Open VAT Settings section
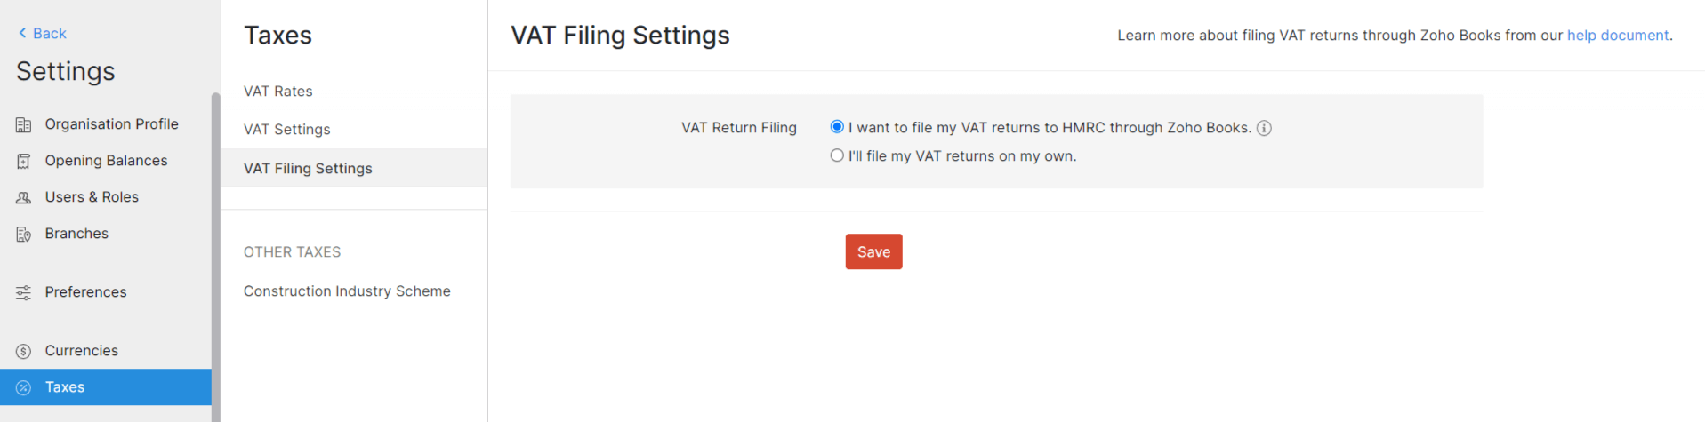Viewport: 1705px width, 422px height. pyautogui.click(x=287, y=129)
